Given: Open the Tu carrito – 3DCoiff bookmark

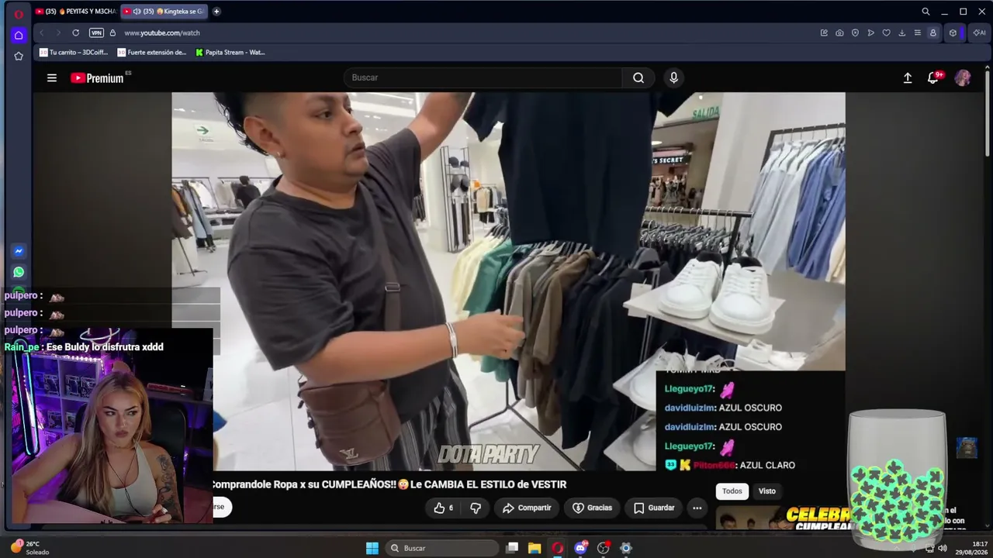Looking at the screenshot, I should 74,53.
